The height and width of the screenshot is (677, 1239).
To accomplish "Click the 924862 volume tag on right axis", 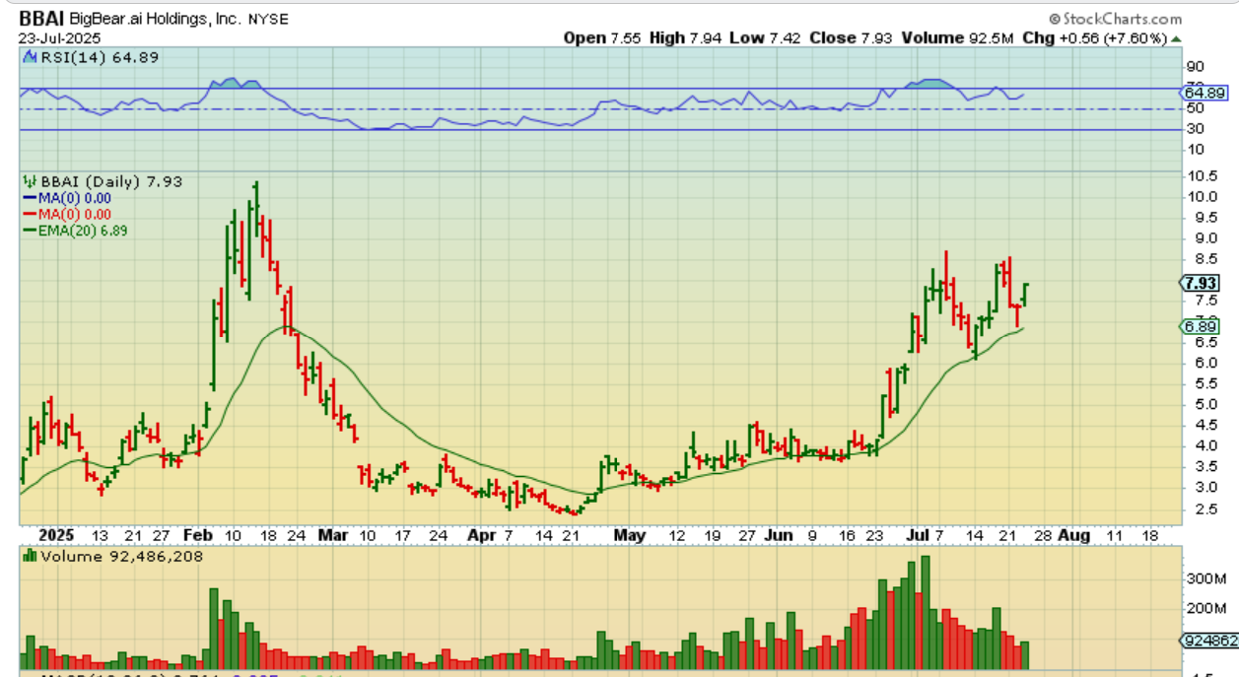I will [1209, 641].
